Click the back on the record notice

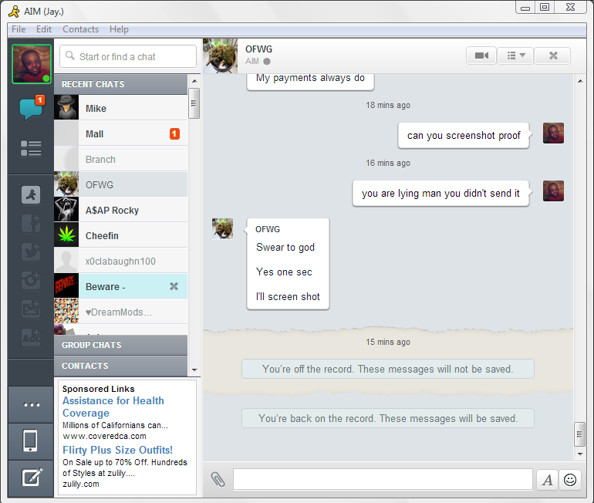coord(388,418)
